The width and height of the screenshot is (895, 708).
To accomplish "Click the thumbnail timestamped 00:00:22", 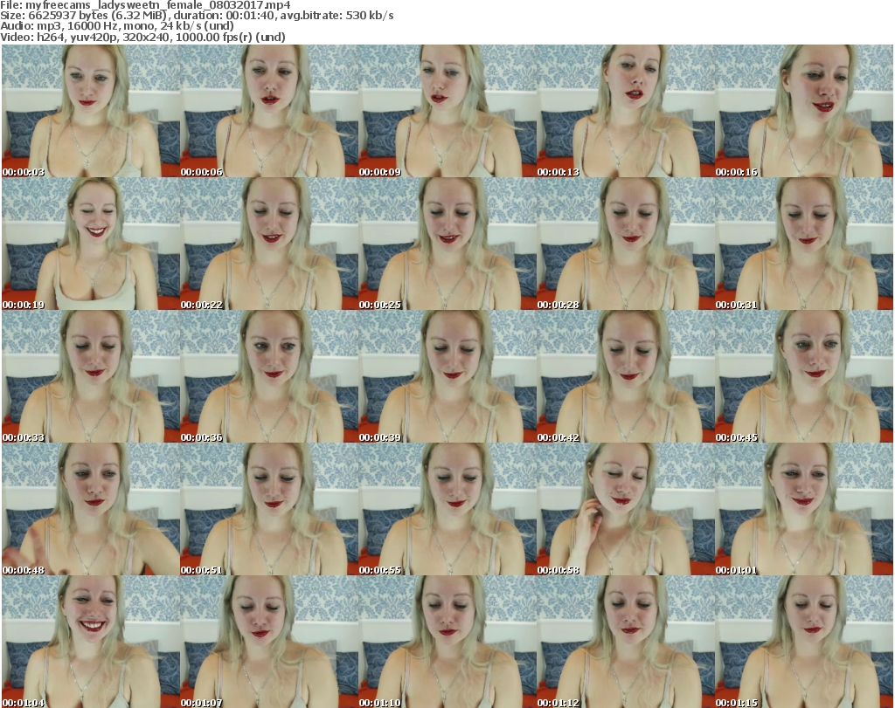I will 269,244.
